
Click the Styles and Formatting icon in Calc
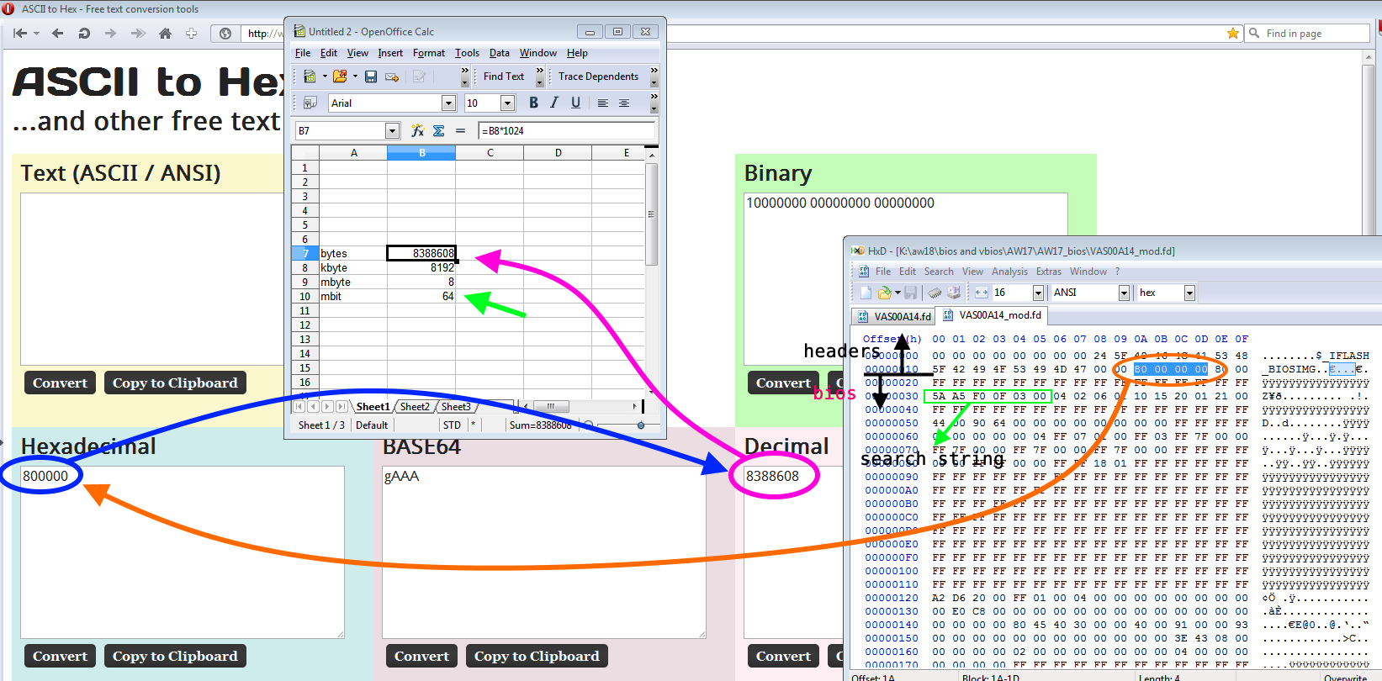coord(310,103)
